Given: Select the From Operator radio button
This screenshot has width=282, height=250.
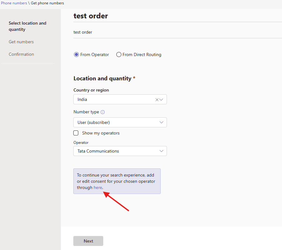Looking at the screenshot, I should coord(76,54).
